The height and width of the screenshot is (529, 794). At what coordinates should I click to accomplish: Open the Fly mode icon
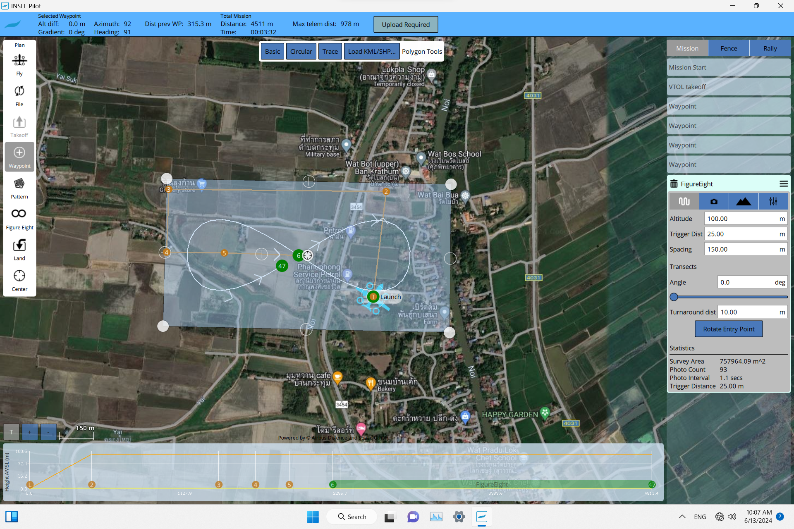(19, 64)
